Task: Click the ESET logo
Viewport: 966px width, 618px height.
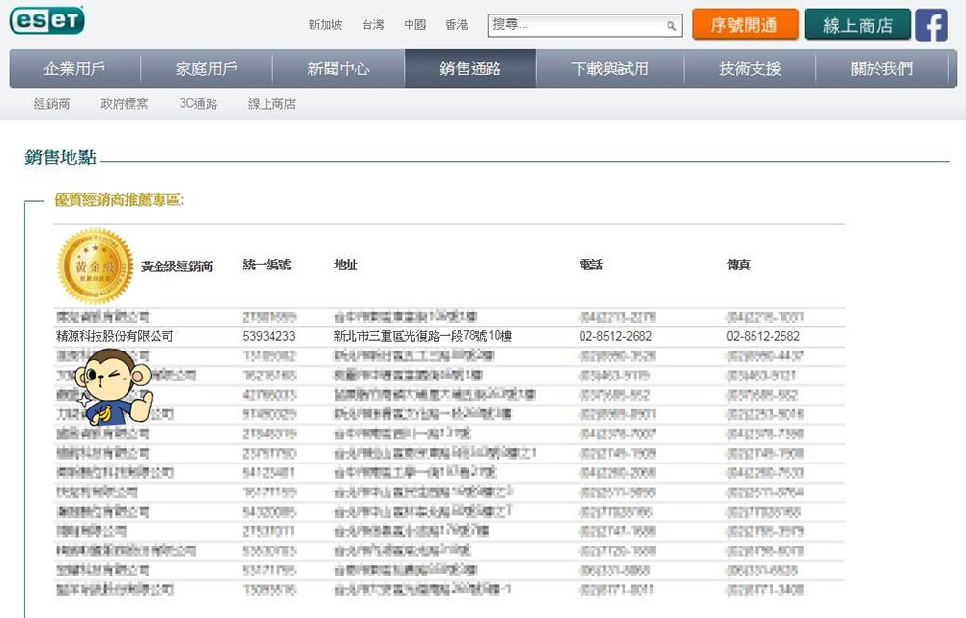Action: coord(46,21)
